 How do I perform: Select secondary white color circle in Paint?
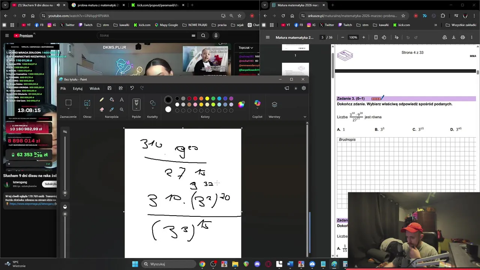coord(168,109)
